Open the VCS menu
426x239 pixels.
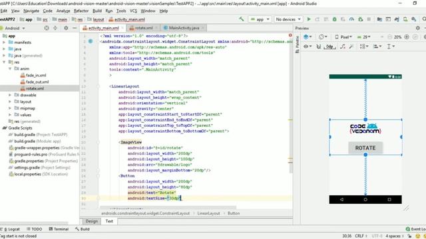tap(133, 11)
